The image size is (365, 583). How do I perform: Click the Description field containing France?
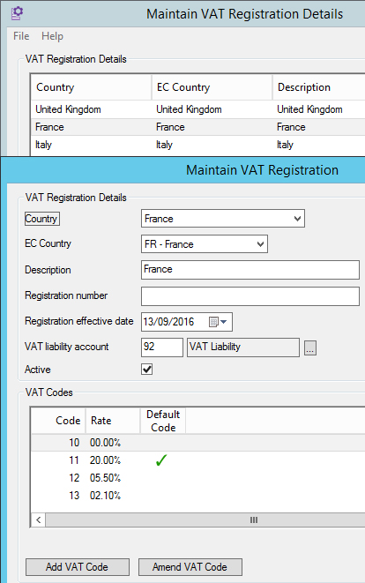coord(250,270)
